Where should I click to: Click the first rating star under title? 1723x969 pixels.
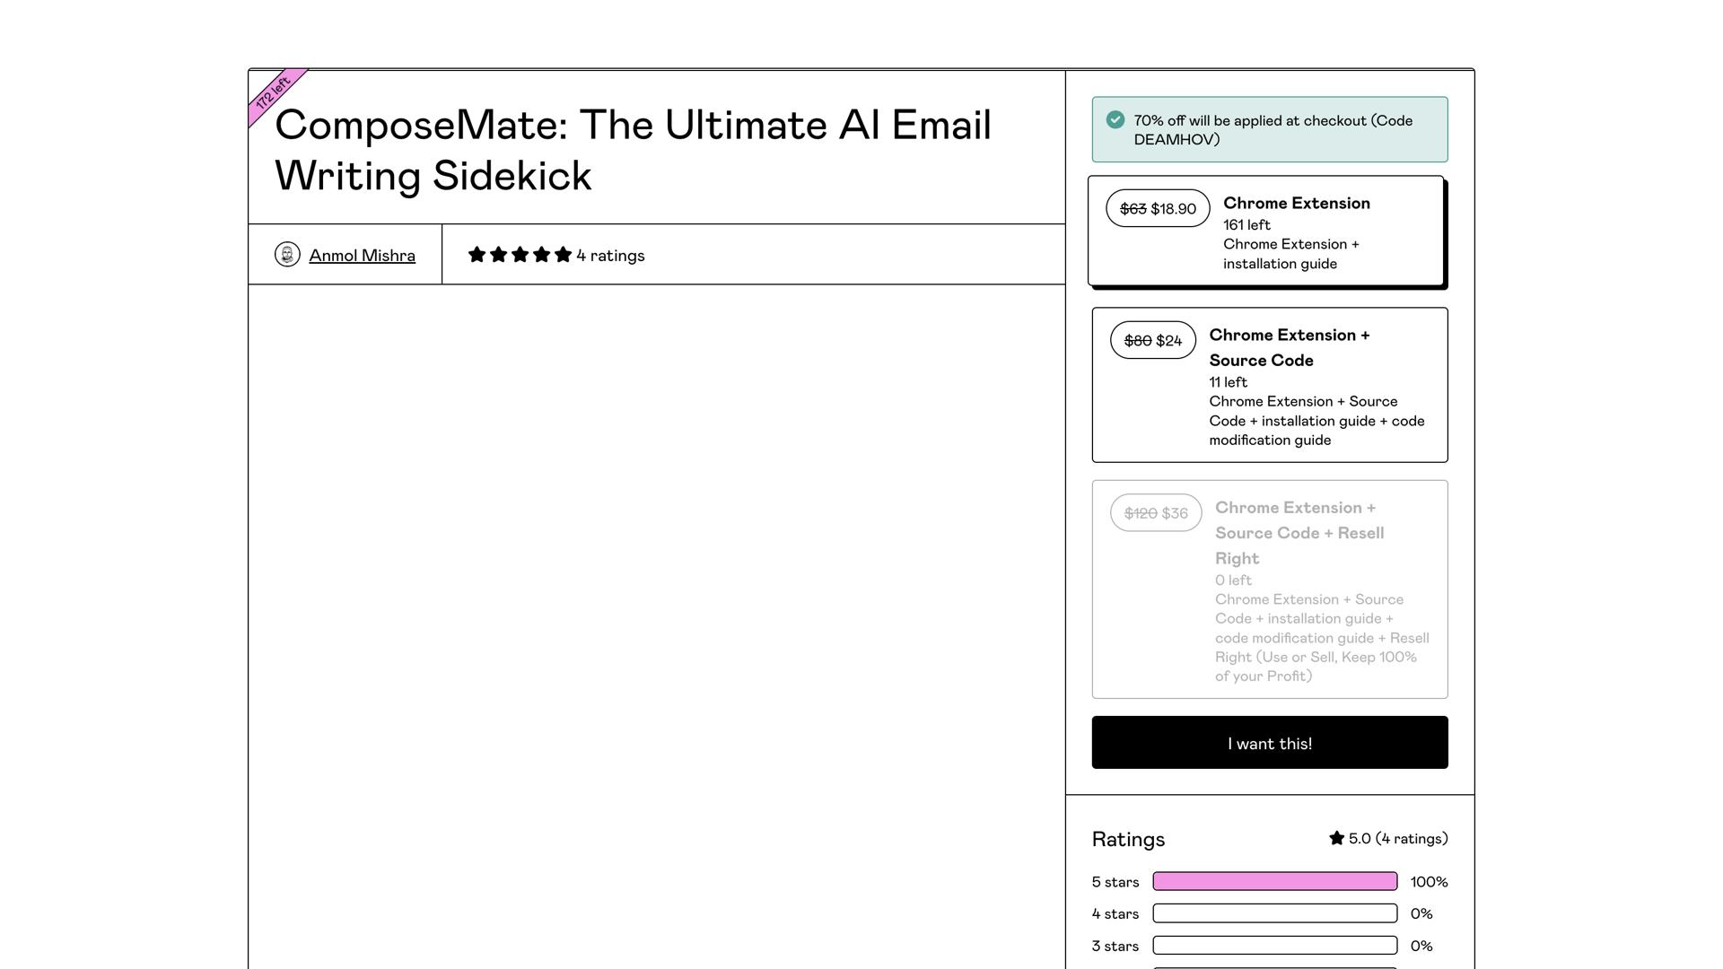click(477, 255)
